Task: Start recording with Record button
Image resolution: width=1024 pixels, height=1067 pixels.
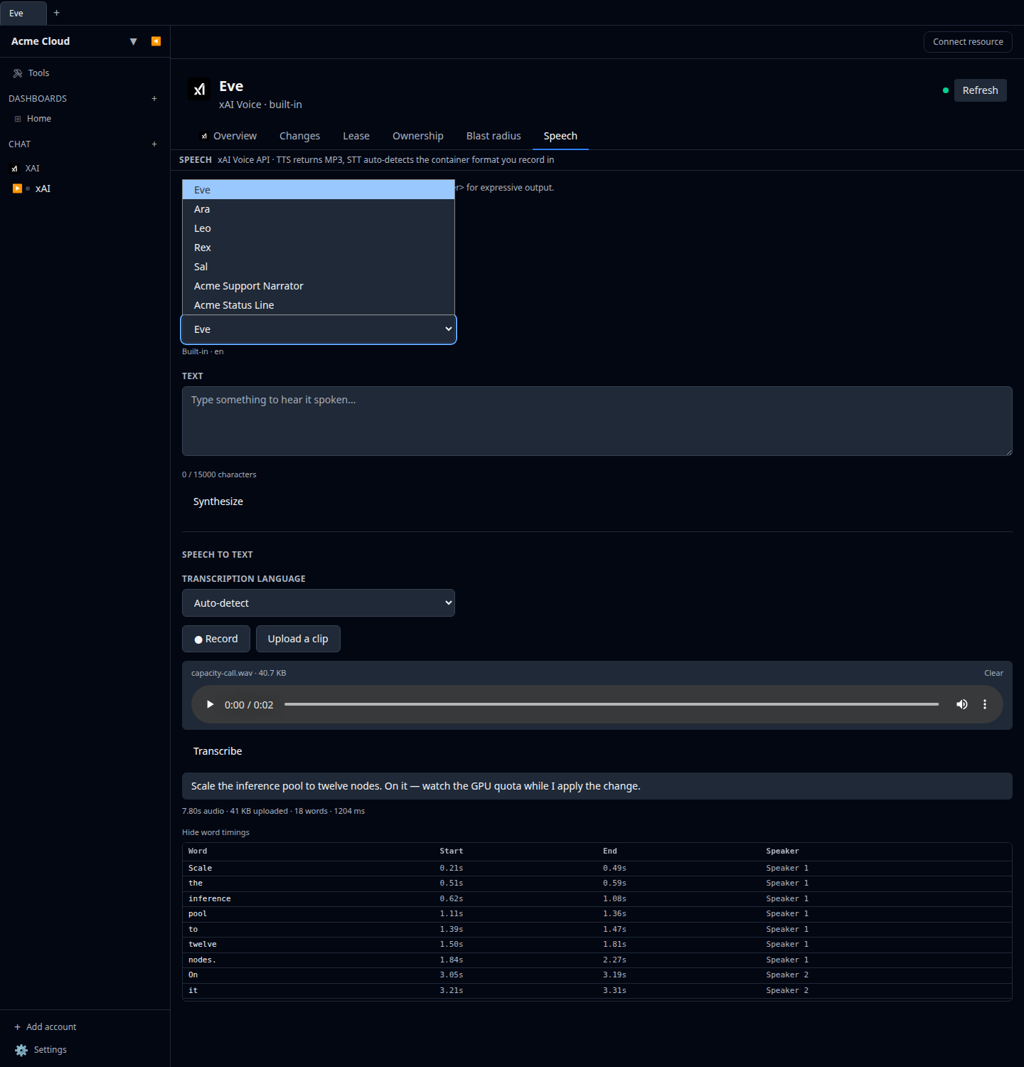Action: pos(216,639)
